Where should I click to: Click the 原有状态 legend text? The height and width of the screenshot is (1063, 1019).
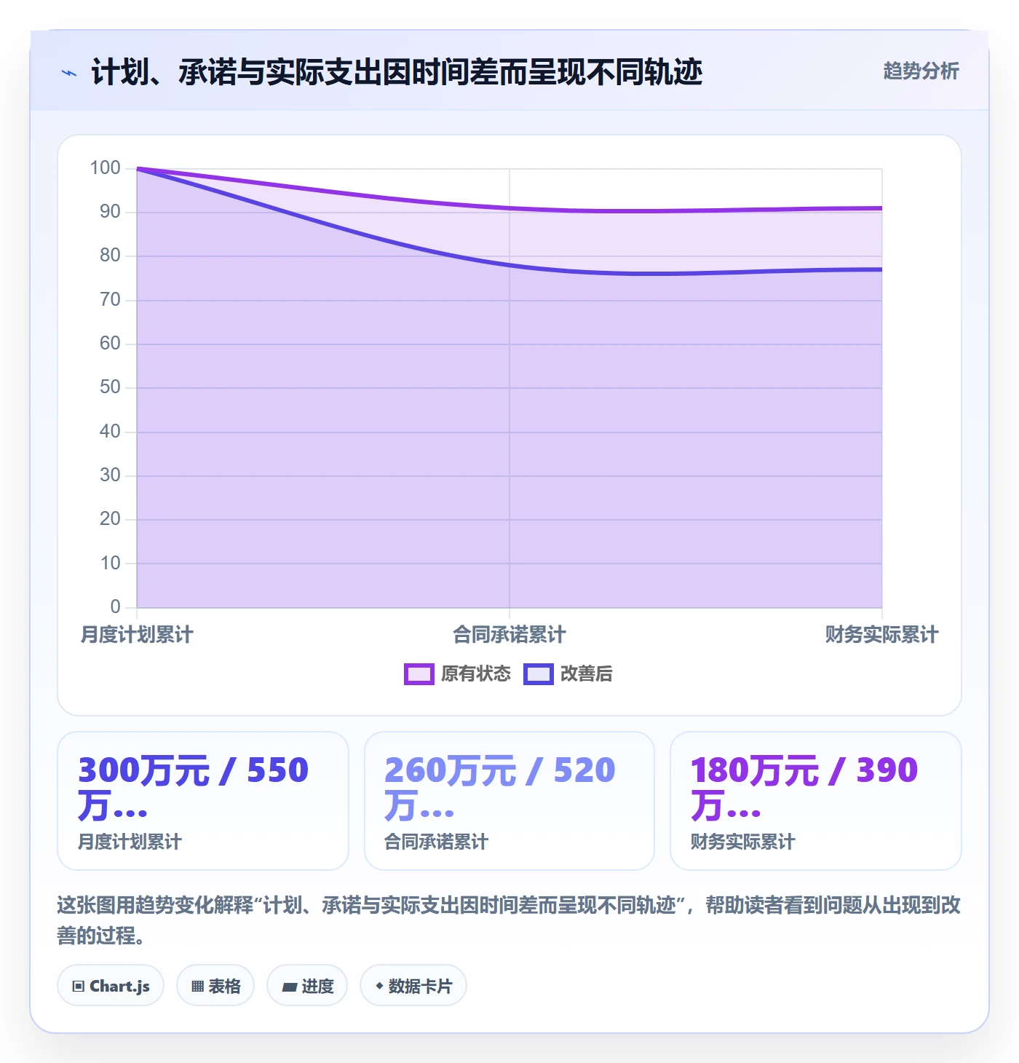(476, 674)
